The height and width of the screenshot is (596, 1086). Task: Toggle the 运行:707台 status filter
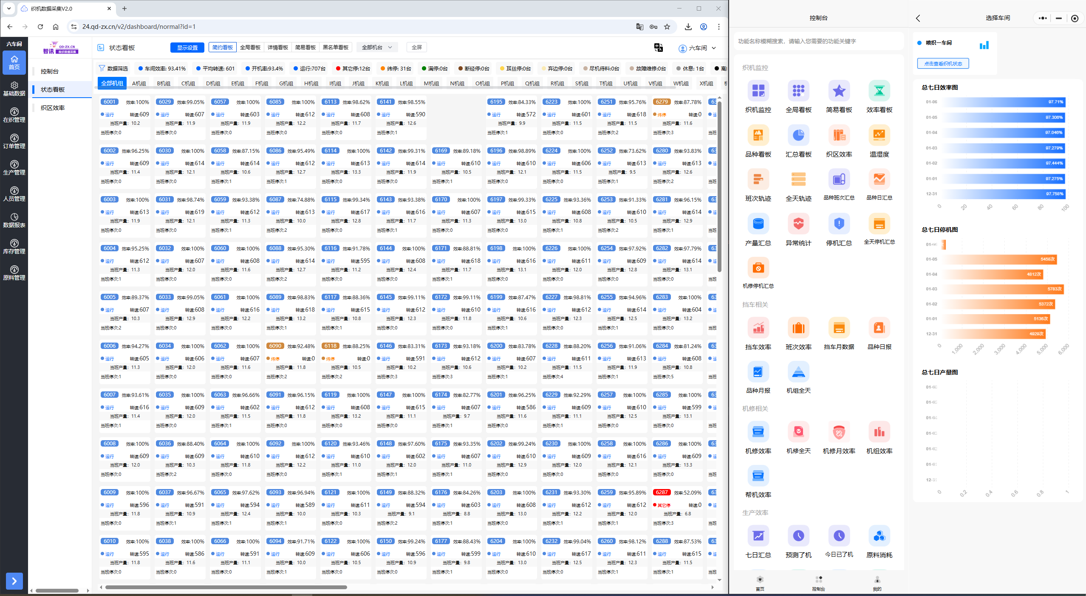[x=309, y=68]
